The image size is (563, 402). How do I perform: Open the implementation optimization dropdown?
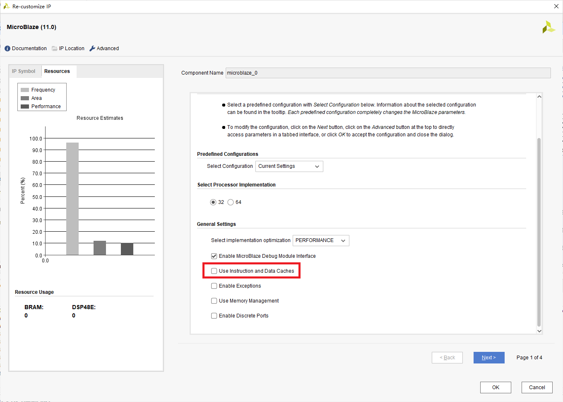321,240
